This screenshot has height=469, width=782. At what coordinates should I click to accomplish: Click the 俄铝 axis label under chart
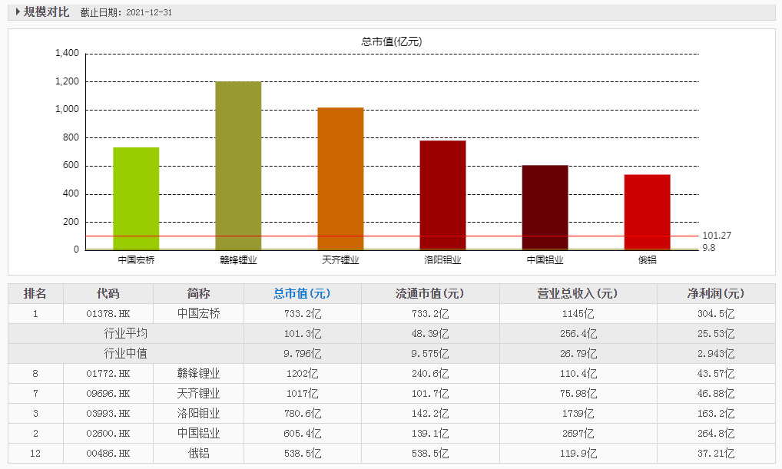[648, 259]
